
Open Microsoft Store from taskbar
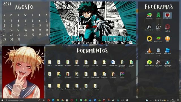(x=67, y=100)
